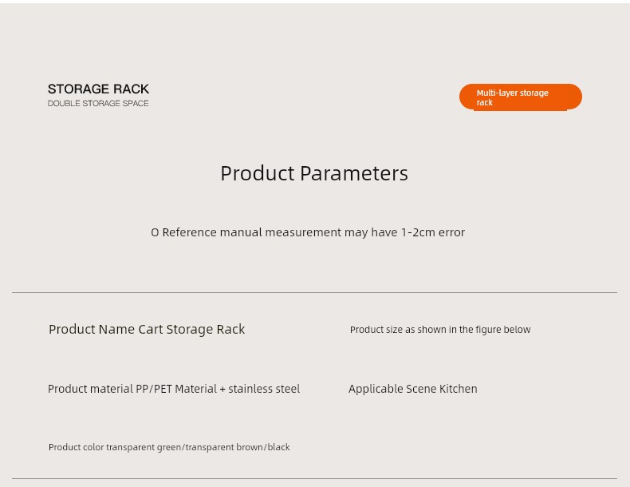
Task: Click the circle bullet before Reference manual
Action: click(x=155, y=232)
